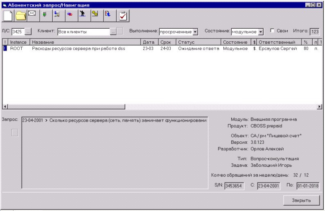Image resolution: width=325 pixels, height=211 pixels.
Task: Click the blue-red chain link toolbar icon
Action: coord(72,16)
